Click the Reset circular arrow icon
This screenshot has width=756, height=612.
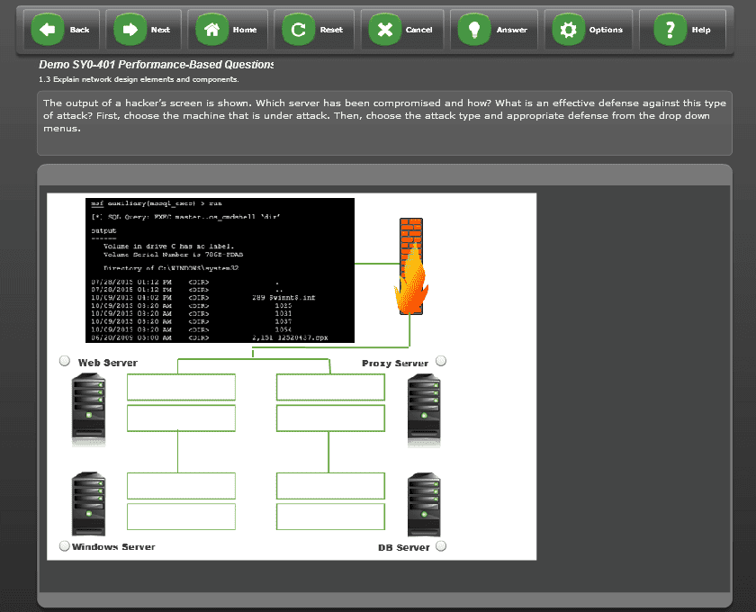point(297,29)
